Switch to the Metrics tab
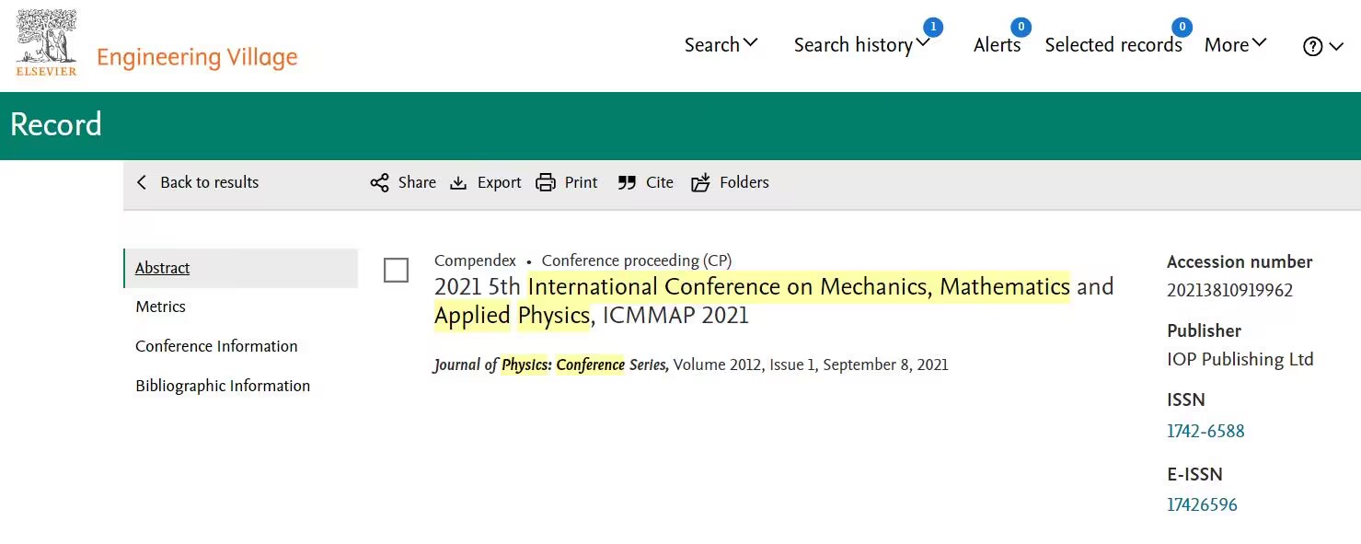This screenshot has height=544, width=1361. 160,307
